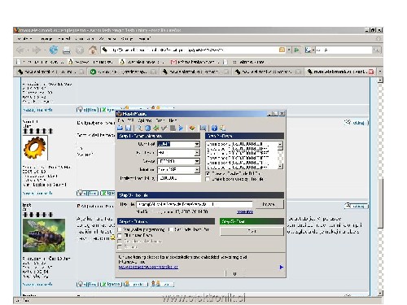Click the green checkmark verify icon
The width and height of the screenshot is (407, 305).
[164, 128]
